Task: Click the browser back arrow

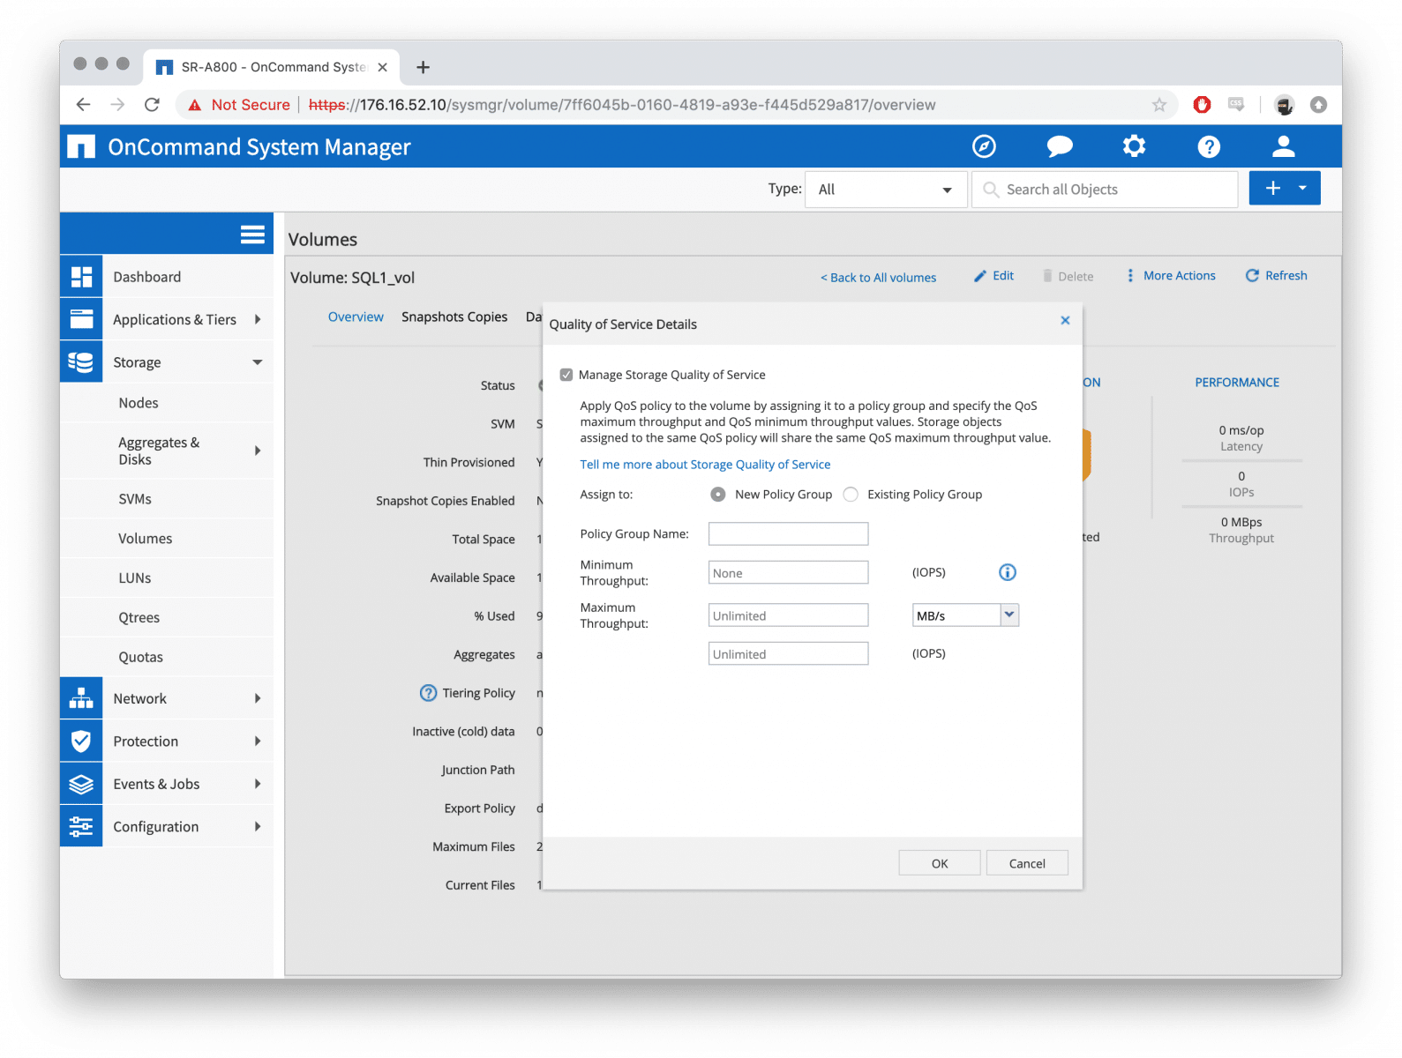Action: pyautogui.click(x=83, y=105)
